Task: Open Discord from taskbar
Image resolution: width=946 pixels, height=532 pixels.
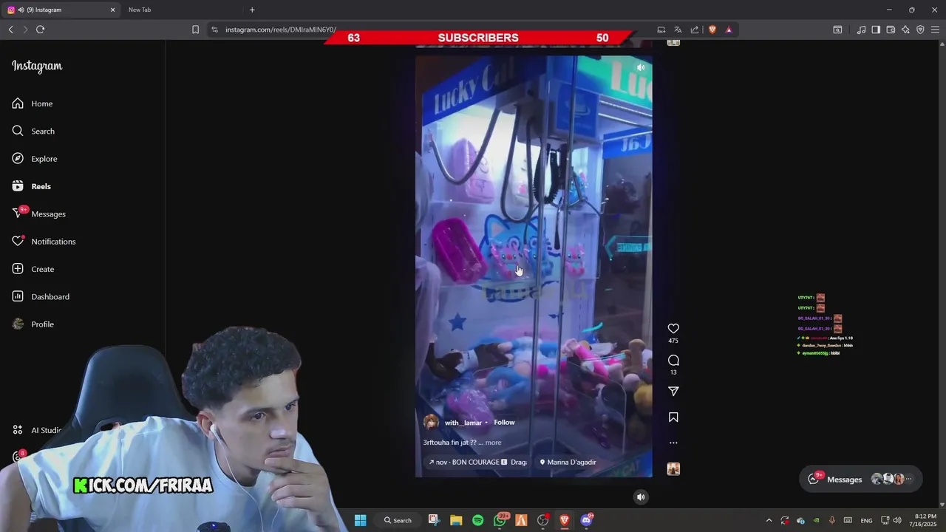Action: 587,520
